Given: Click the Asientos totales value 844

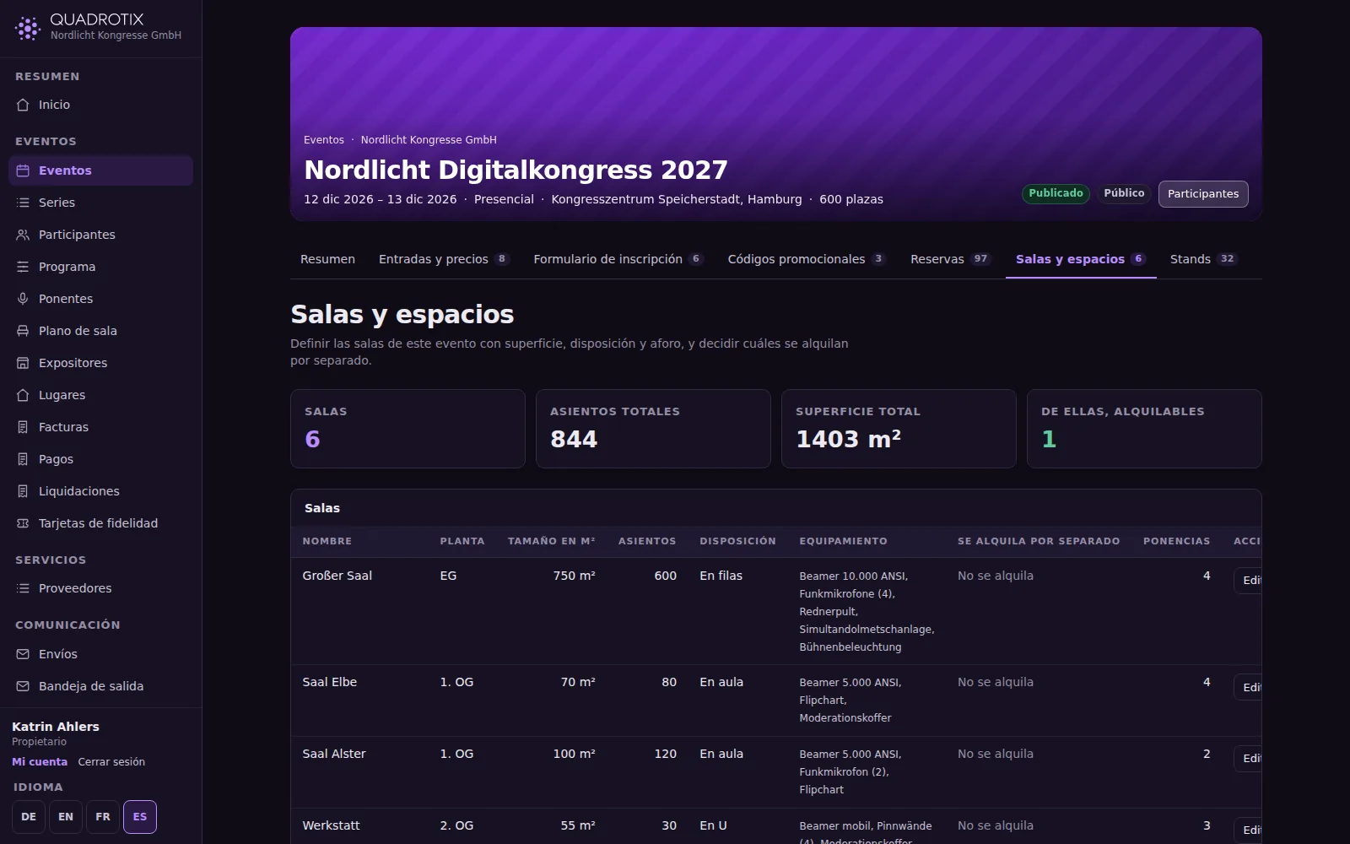Looking at the screenshot, I should pos(574,440).
